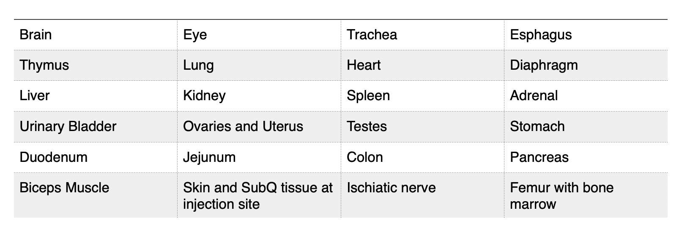Select the Eye cell in the table
The height and width of the screenshot is (235, 679).
pyautogui.click(x=195, y=35)
